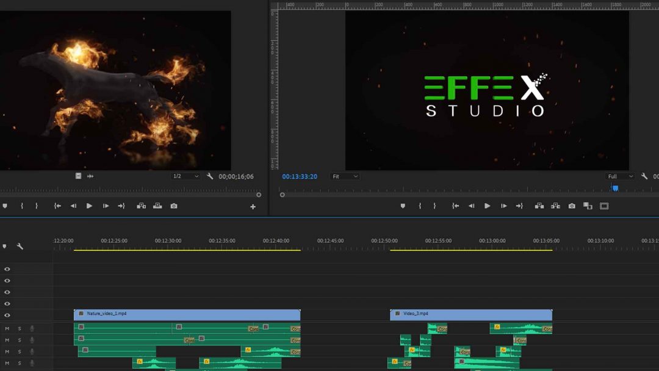Click the program monitor zoom scrollbar playhead
This screenshot has height=371, width=659.
pyautogui.click(x=615, y=188)
